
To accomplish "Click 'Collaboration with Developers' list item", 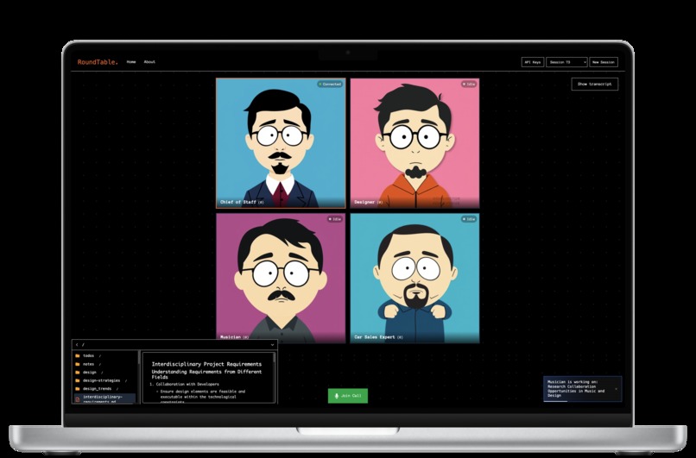I will 187,385.
